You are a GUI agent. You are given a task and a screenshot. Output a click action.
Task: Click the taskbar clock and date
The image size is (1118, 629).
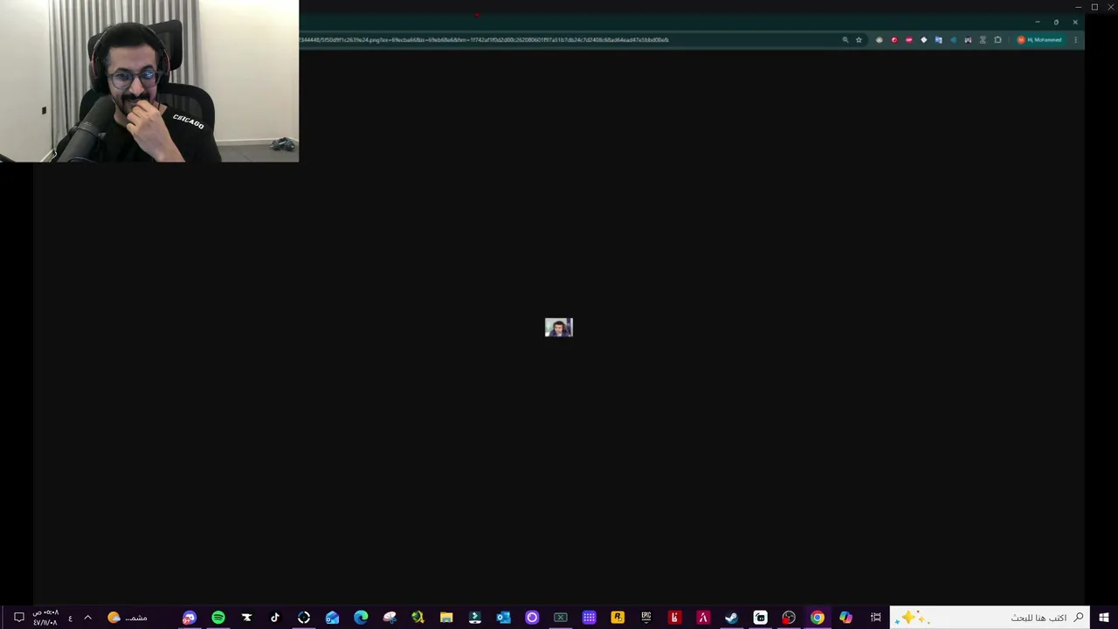click(x=45, y=618)
